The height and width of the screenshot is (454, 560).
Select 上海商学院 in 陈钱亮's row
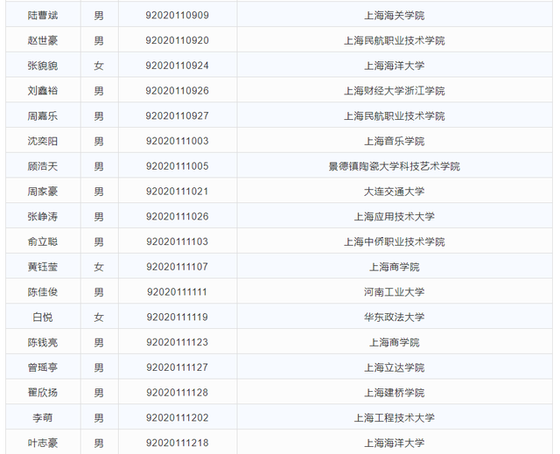(395, 342)
